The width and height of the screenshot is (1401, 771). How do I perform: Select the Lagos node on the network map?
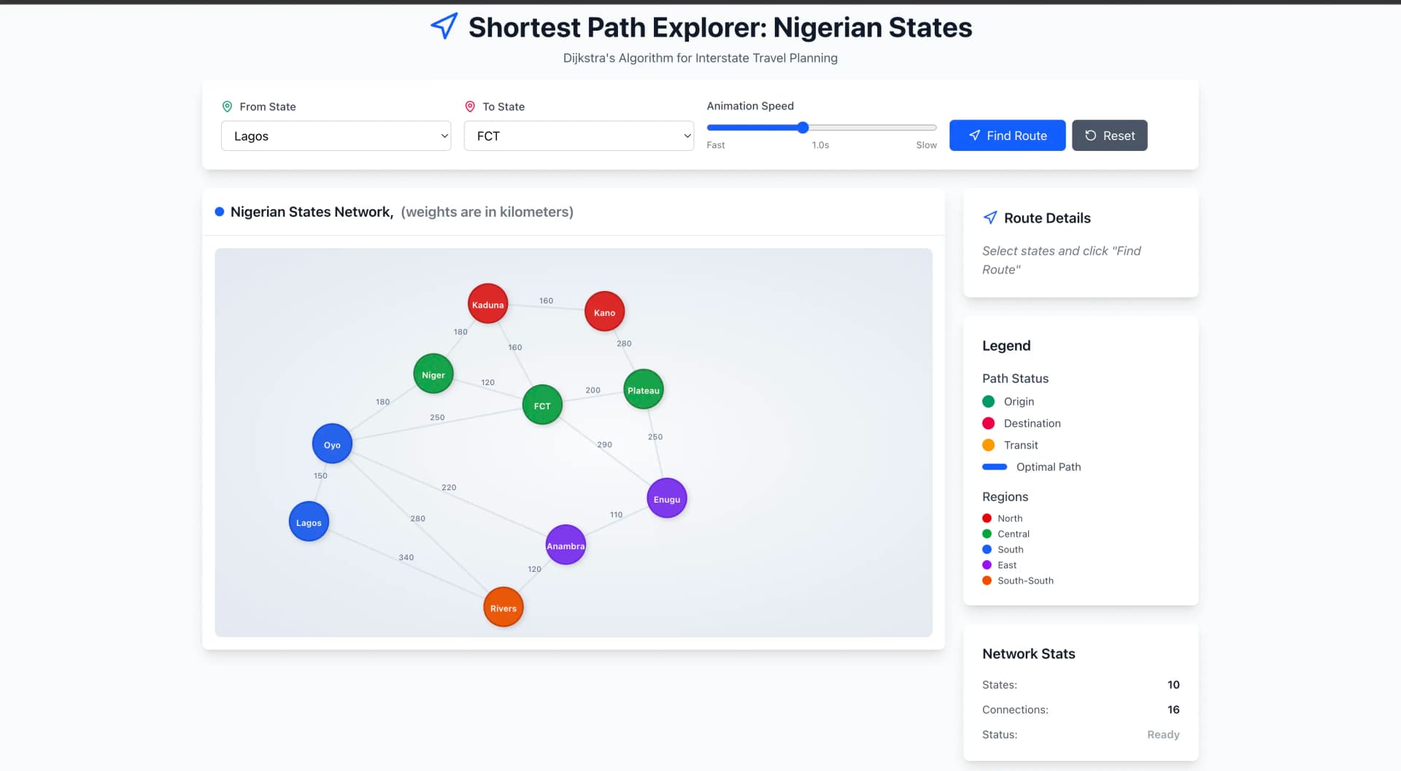[308, 521]
